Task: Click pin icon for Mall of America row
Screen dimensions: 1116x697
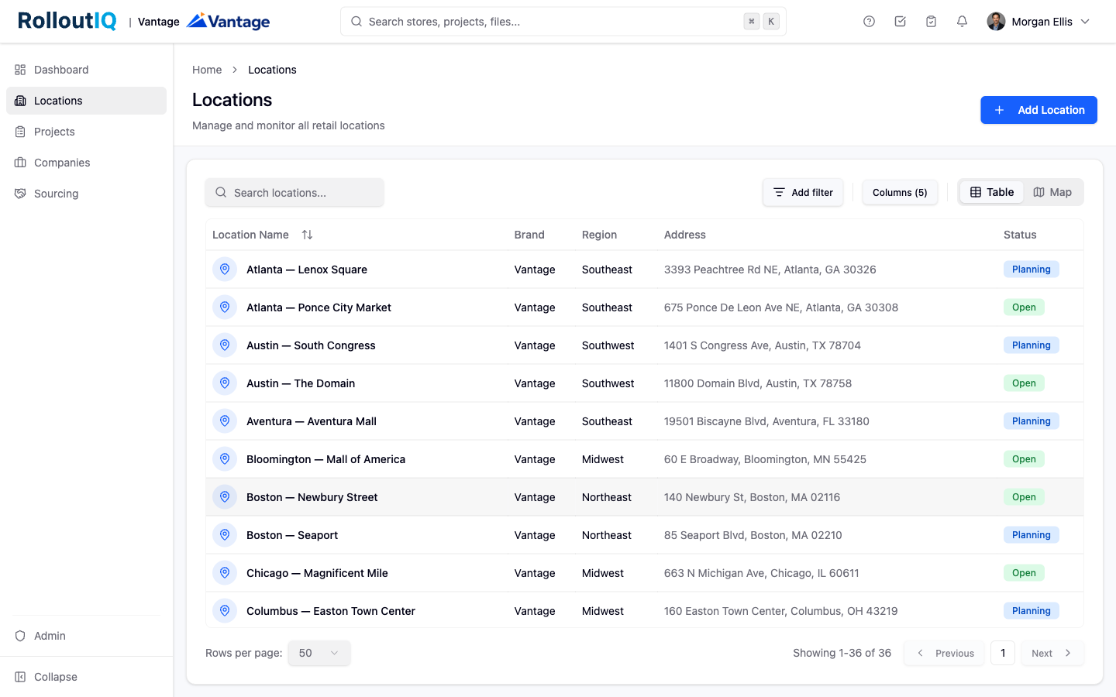Action: click(x=225, y=459)
